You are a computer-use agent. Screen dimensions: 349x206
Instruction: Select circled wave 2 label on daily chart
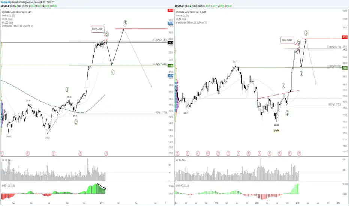click(x=76, y=122)
